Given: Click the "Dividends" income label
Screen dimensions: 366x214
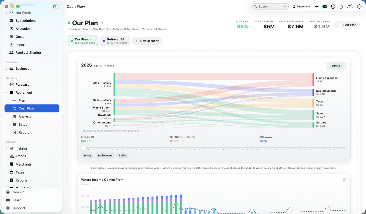Looking at the screenshot, I should [x=105, y=115].
